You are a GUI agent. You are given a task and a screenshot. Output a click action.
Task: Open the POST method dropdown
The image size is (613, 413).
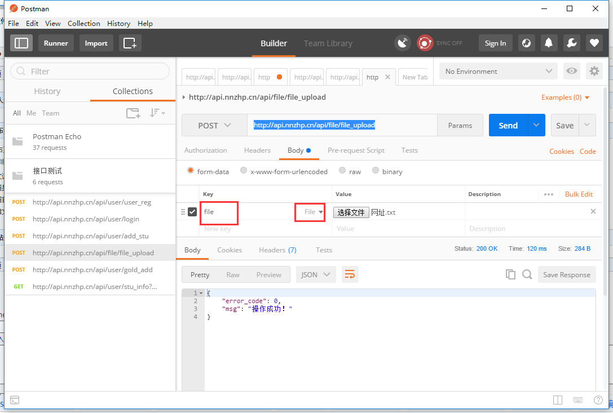[x=214, y=126]
